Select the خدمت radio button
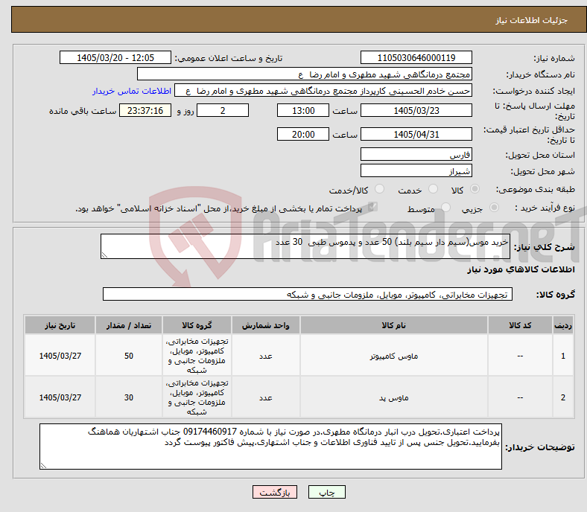587x512 pixels. click(433, 189)
